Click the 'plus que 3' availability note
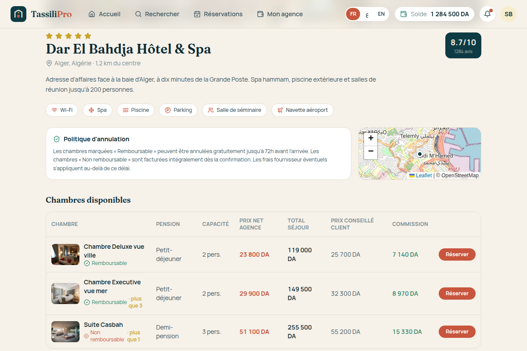 [135, 302]
